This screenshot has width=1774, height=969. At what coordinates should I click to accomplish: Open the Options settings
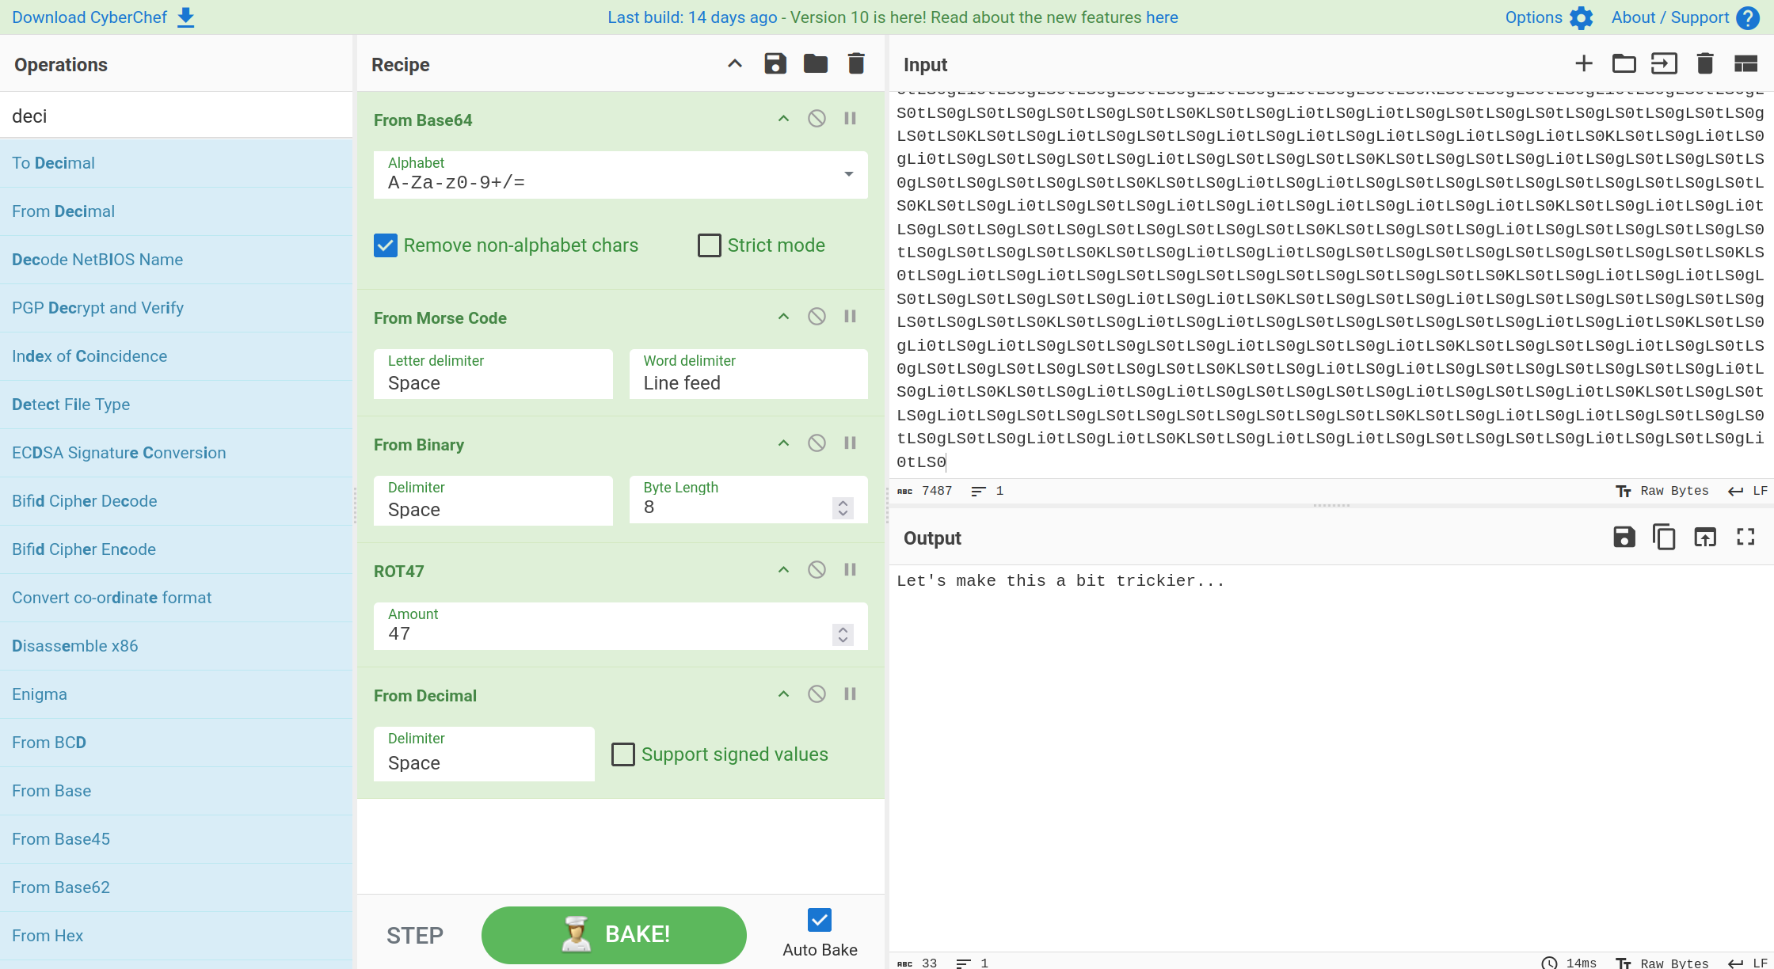[1549, 17]
